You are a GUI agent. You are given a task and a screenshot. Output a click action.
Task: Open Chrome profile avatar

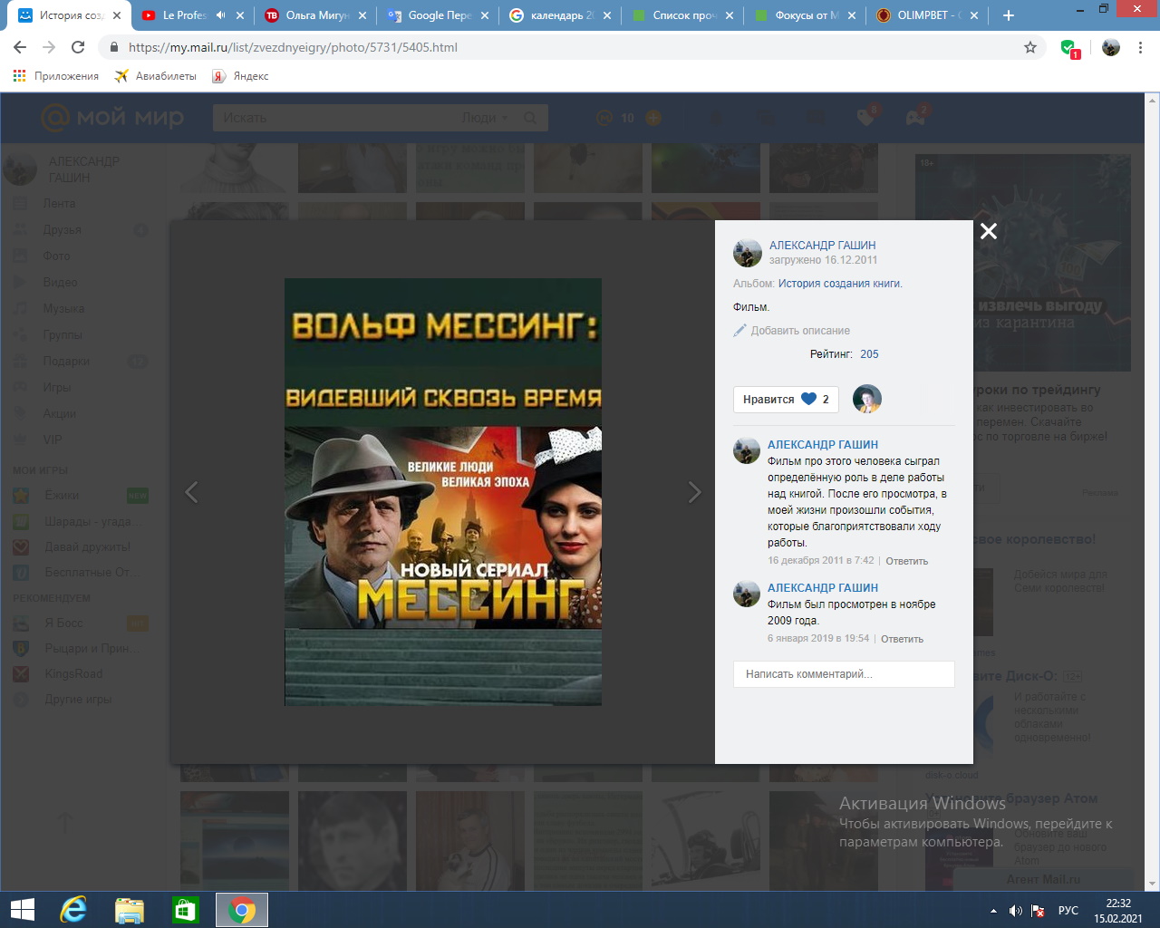1111,47
